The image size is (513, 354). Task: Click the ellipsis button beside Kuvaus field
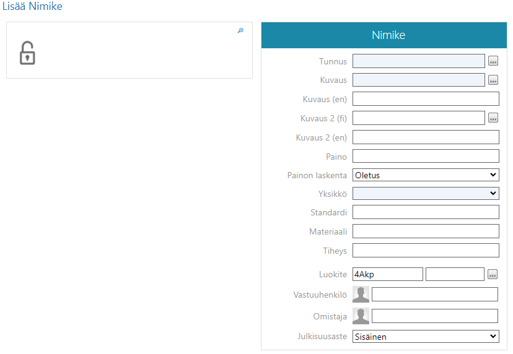coord(493,80)
